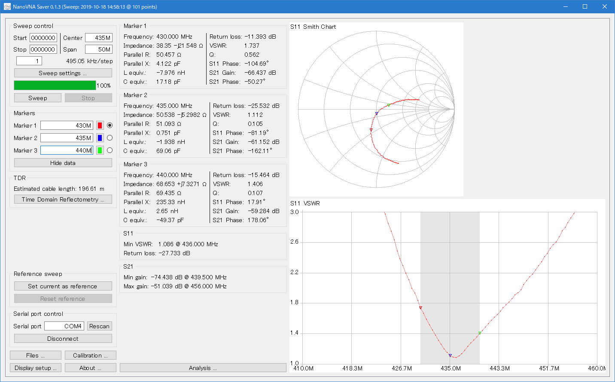This screenshot has height=382, width=615.
Task: Click the red marker on the Smith chart
Action: [x=371, y=130]
